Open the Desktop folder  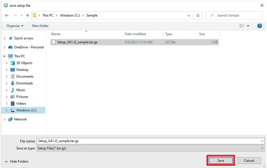(x=22, y=70)
